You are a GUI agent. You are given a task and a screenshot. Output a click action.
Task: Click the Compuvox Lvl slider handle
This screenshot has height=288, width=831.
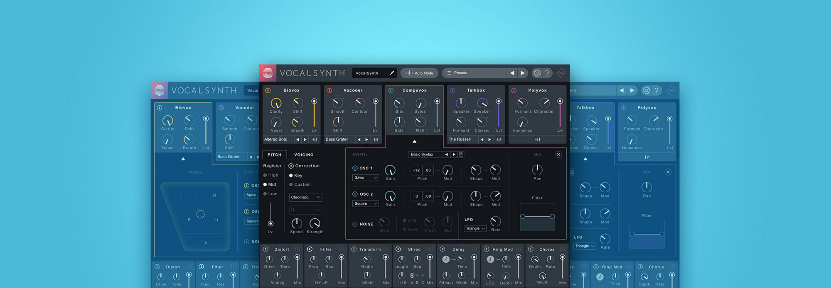[437, 101]
